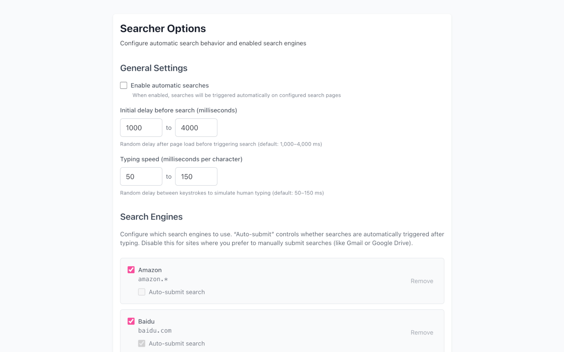Click the amazon.* URL pattern text

[x=153, y=279]
